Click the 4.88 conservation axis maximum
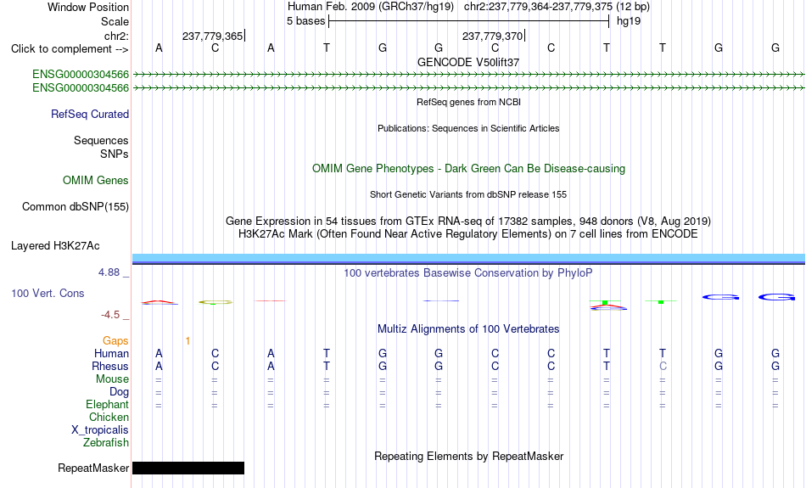 (109, 272)
